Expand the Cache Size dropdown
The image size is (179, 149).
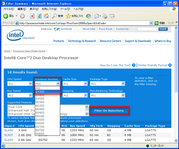(x=75, y=84)
